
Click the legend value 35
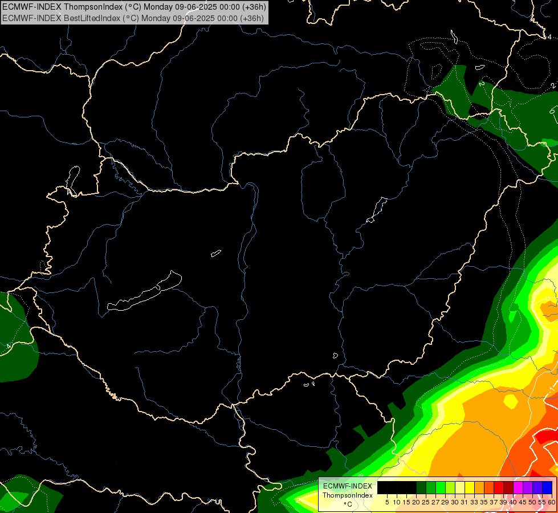tap(484, 502)
